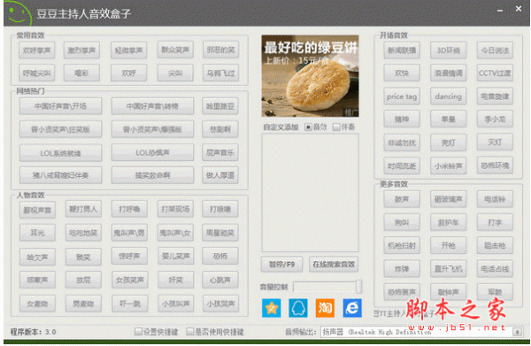Open the mung bean cake ad image
The width and height of the screenshot is (531, 346).
[310, 76]
